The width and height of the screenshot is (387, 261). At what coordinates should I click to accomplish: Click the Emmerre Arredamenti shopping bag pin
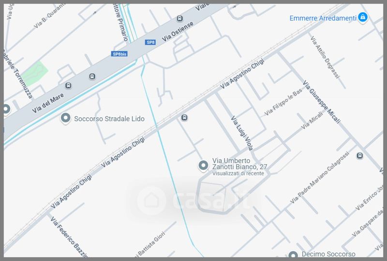pos(362,17)
